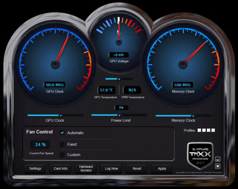
Task: Click the 57.0 °C GPU temperature value
Action: pyautogui.click(x=107, y=90)
